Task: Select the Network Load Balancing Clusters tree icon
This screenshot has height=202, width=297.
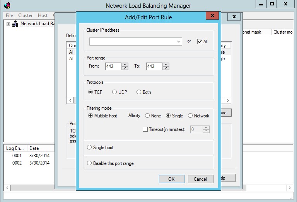Action: [x=15, y=24]
